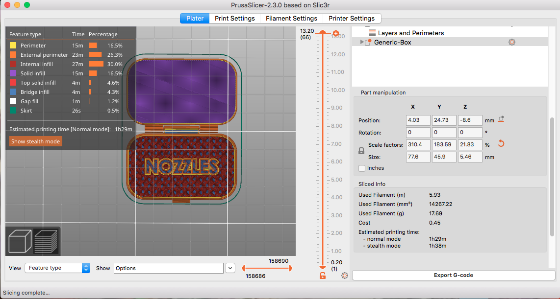Click right thumb of horizontal move slider

coord(290,268)
